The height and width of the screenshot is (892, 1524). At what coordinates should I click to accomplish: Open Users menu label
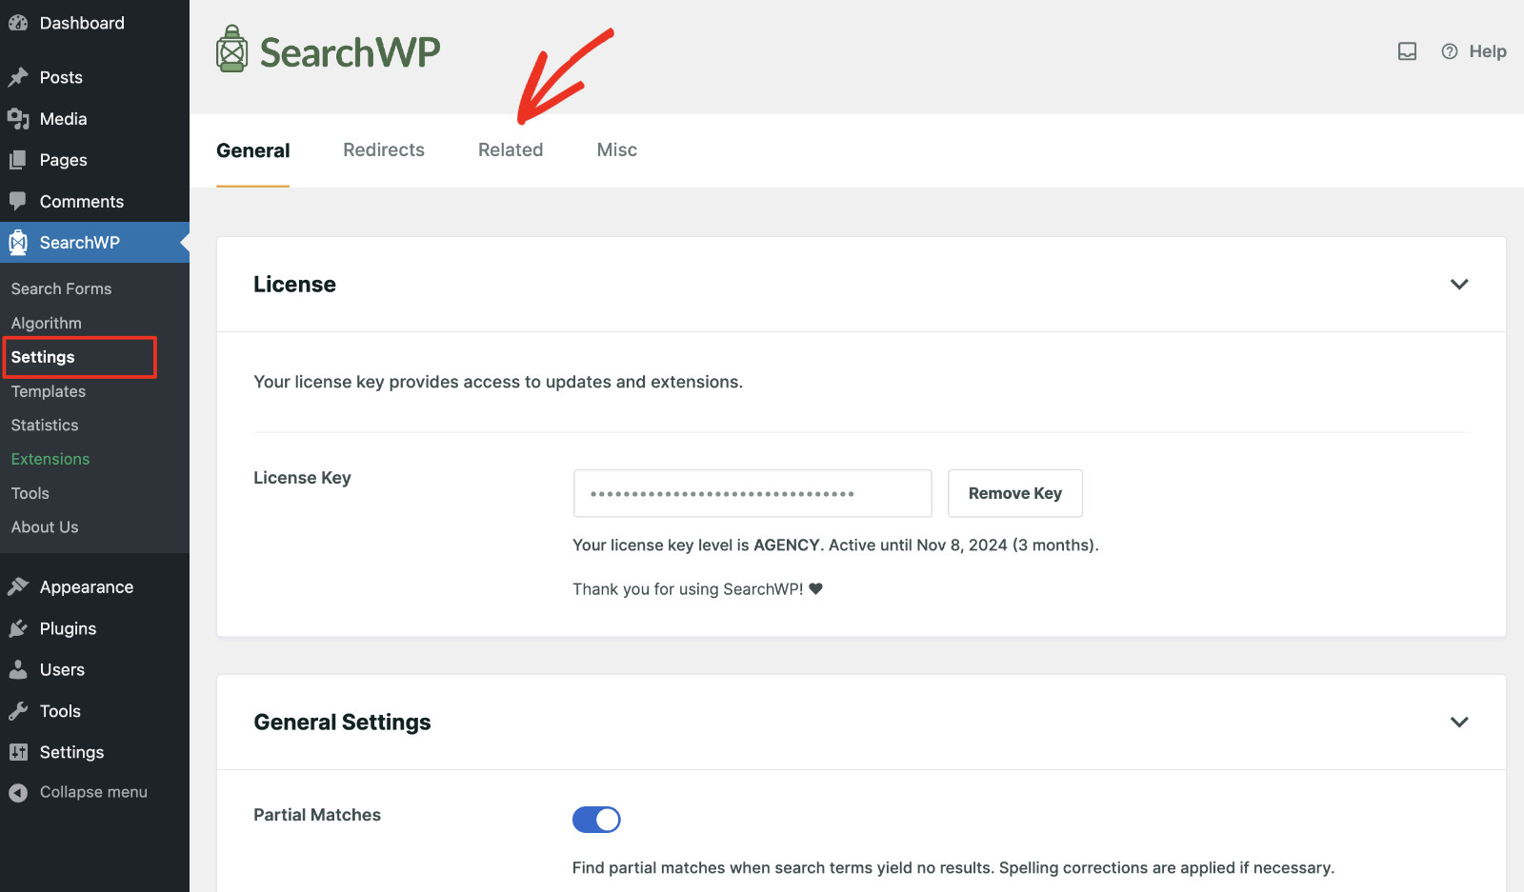tap(62, 669)
